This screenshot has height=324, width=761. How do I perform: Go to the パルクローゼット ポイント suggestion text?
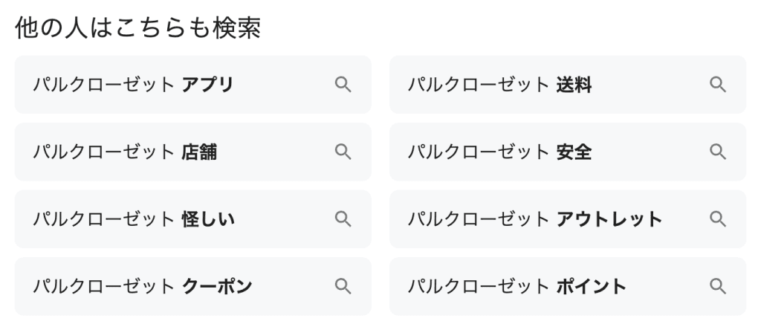(517, 287)
